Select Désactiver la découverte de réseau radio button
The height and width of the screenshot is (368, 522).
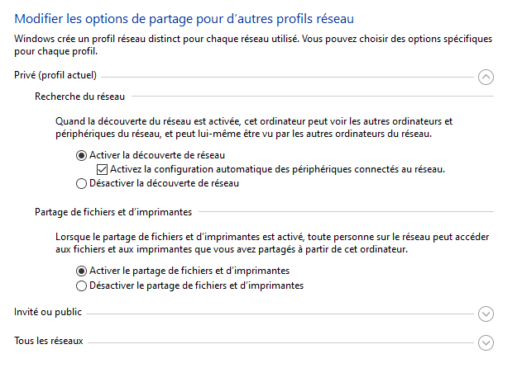coord(81,184)
